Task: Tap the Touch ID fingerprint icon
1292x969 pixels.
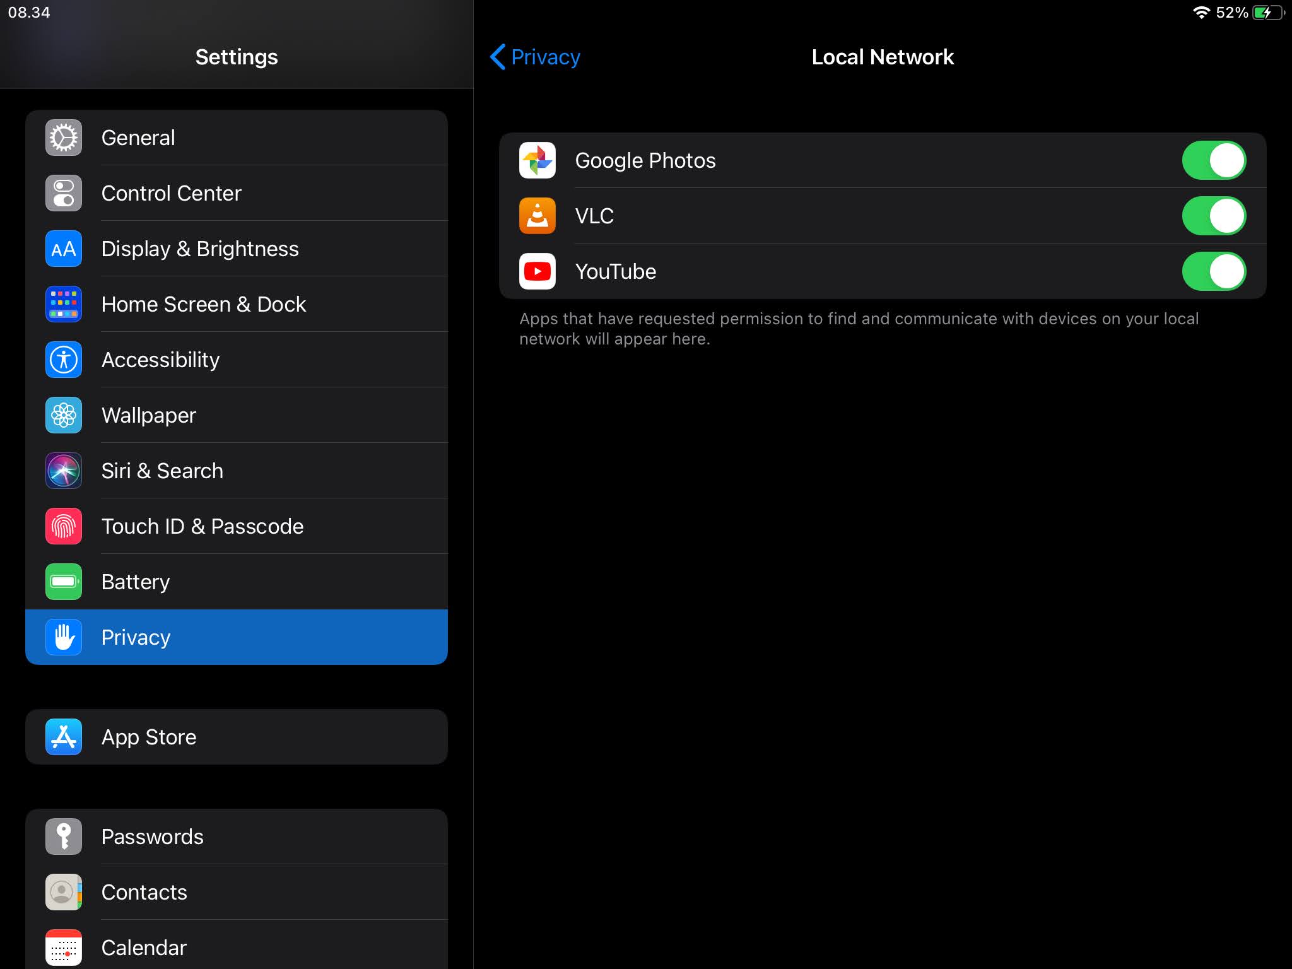Action: tap(64, 526)
